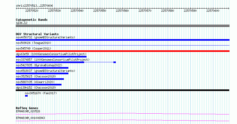
Task: Click the small blue end block of esv3374857
Action: 115,62
